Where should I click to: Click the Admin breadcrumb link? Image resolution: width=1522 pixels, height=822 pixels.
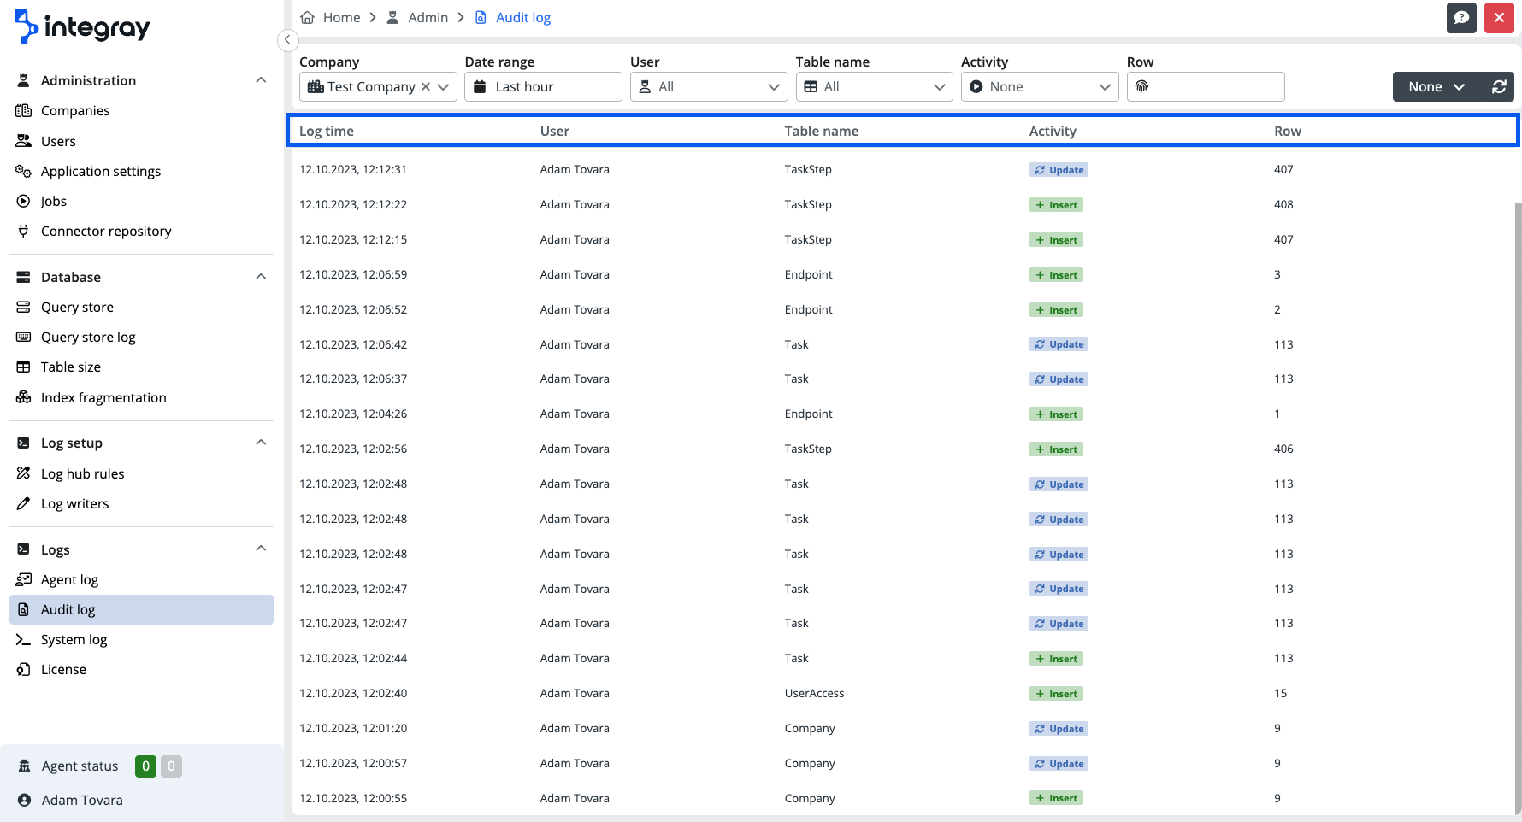point(428,18)
